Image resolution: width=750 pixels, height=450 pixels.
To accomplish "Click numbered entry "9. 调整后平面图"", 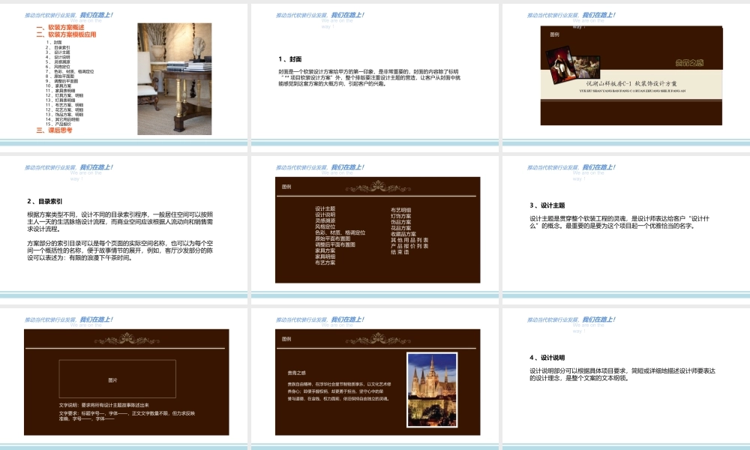I will (61, 81).
